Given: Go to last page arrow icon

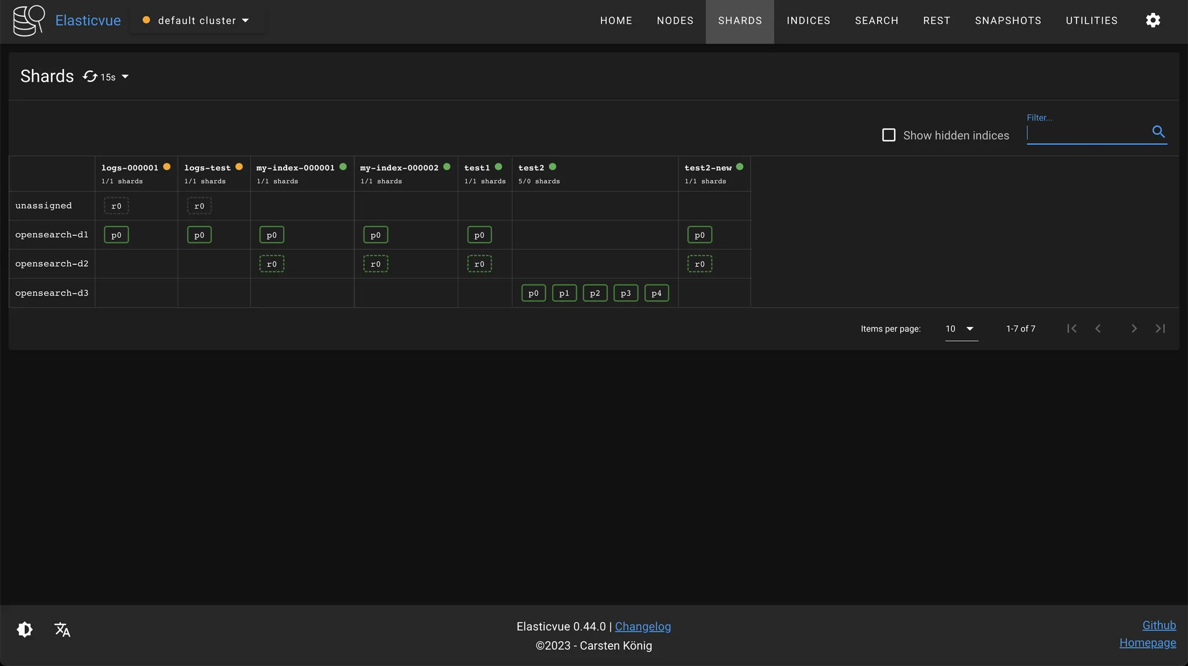Looking at the screenshot, I should click(x=1160, y=329).
